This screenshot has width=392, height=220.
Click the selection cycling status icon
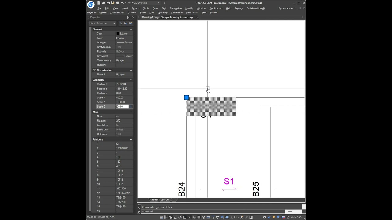[203, 217]
